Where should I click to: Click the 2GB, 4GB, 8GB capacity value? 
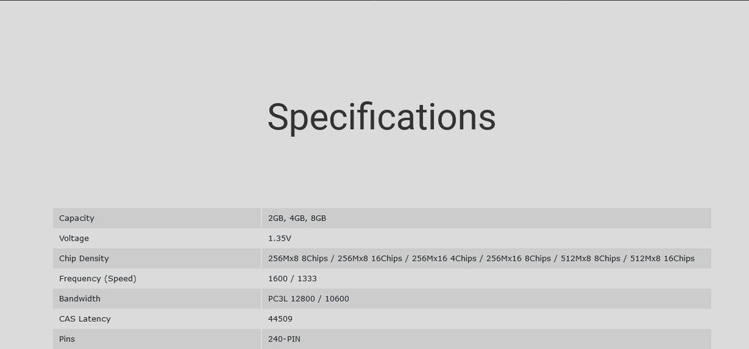297,219
